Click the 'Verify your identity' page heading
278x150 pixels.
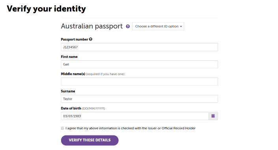(x=46, y=9)
